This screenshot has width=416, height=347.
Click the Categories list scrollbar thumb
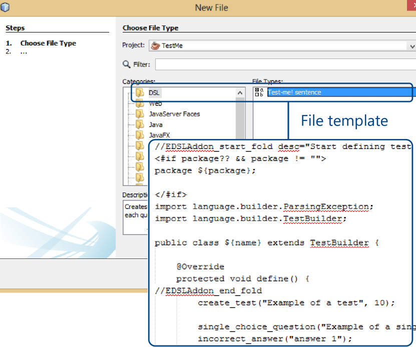pyautogui.click(x=240, y=118)
